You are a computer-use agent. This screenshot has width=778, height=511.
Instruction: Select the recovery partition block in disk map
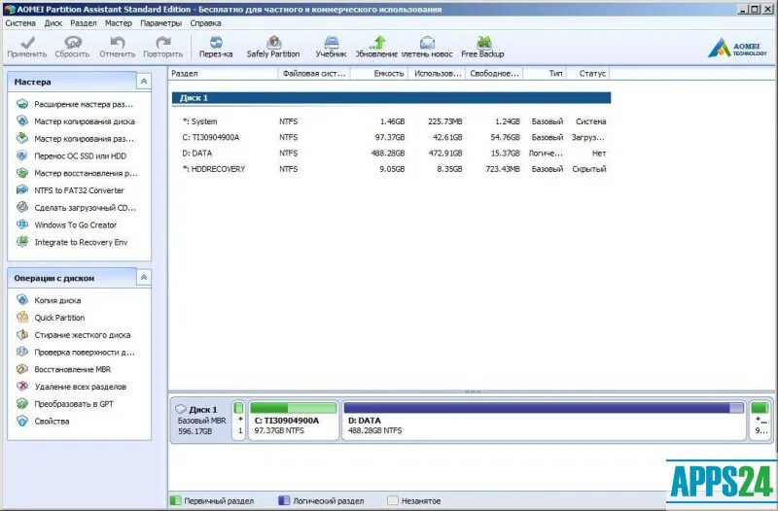point(760,421)
